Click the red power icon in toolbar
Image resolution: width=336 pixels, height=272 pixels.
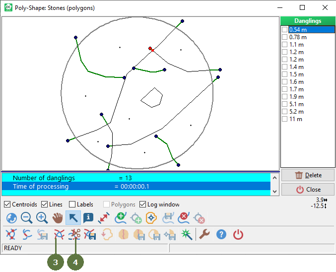point(238,235)
